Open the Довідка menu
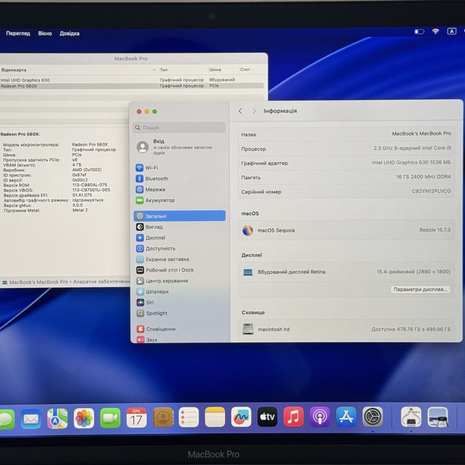Viewport: 465px width, 465px height. [x=69, y=33]
